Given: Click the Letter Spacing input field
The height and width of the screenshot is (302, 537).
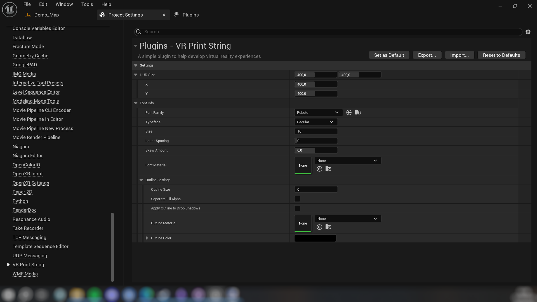Looking at the screenshot, I should (x=316, y=141).
